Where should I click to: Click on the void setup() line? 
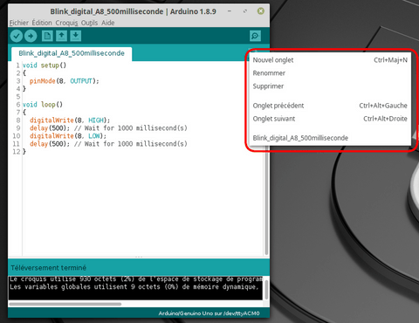tap(45, 65)
